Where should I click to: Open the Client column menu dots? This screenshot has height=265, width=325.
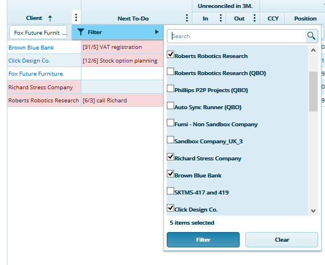[x=76, y=18]
